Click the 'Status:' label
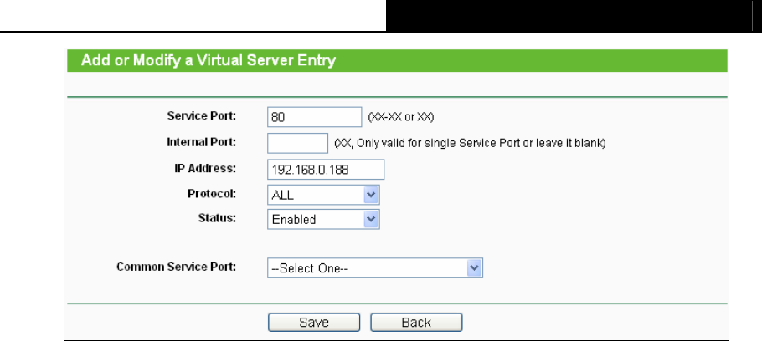The image size is (762, 341). 217,218
